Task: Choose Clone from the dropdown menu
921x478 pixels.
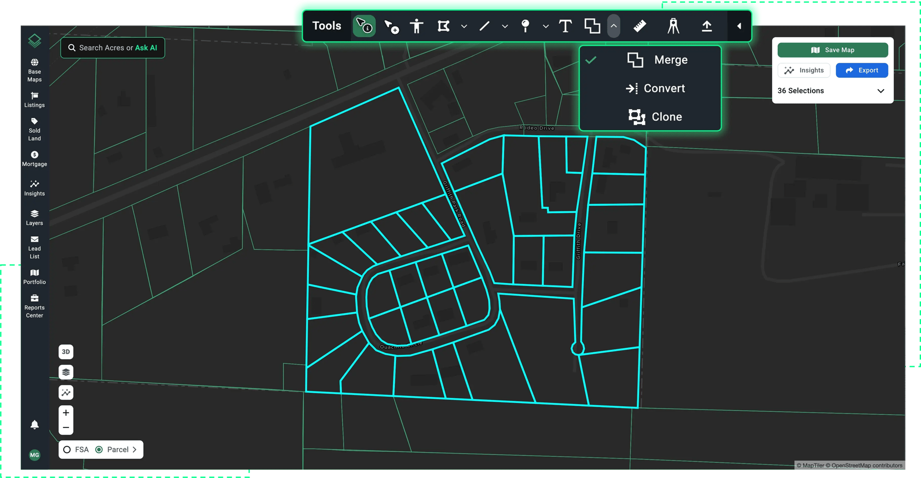Action: 650,117
